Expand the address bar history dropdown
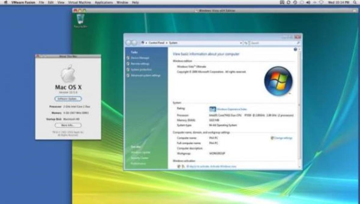The image size is (360, 204). tap(241, 43)
